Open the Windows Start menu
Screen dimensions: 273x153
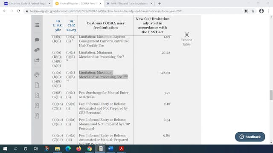[5, 149]
